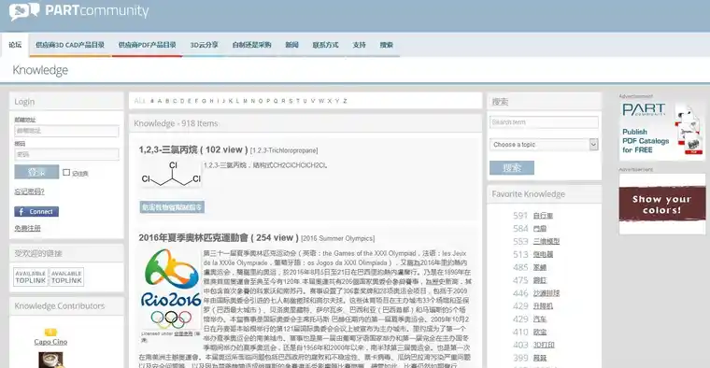
Task: Click the Capo Cino coffee avatar picture
Action: 50,360
